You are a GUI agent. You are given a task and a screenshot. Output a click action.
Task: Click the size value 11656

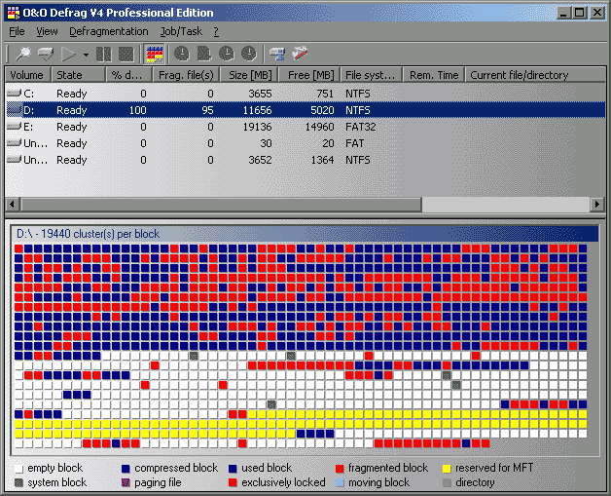[257, 110]
